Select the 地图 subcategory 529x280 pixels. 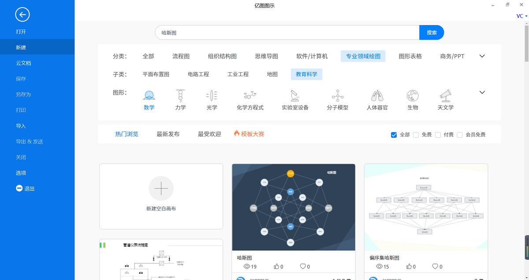pos(272,74)
